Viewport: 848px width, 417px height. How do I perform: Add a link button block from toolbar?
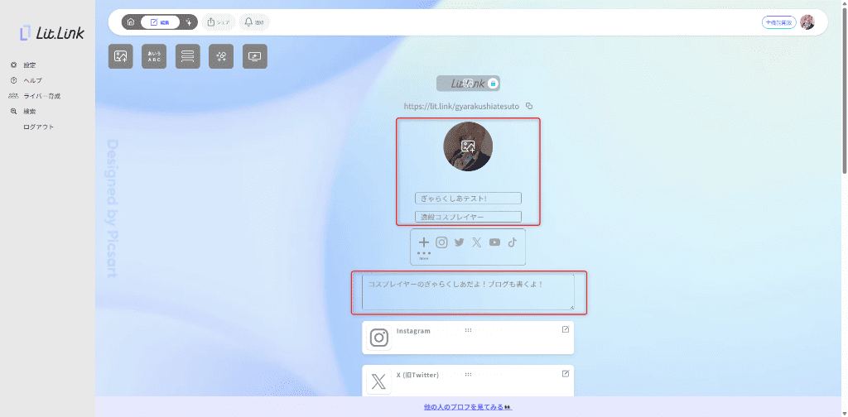(188, 56)
